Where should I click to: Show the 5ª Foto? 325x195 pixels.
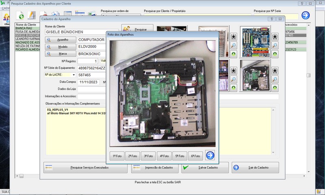pos(180,156)
